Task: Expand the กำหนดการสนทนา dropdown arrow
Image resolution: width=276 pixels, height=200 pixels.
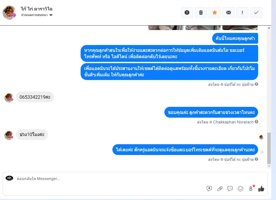Action: (51, 15)
